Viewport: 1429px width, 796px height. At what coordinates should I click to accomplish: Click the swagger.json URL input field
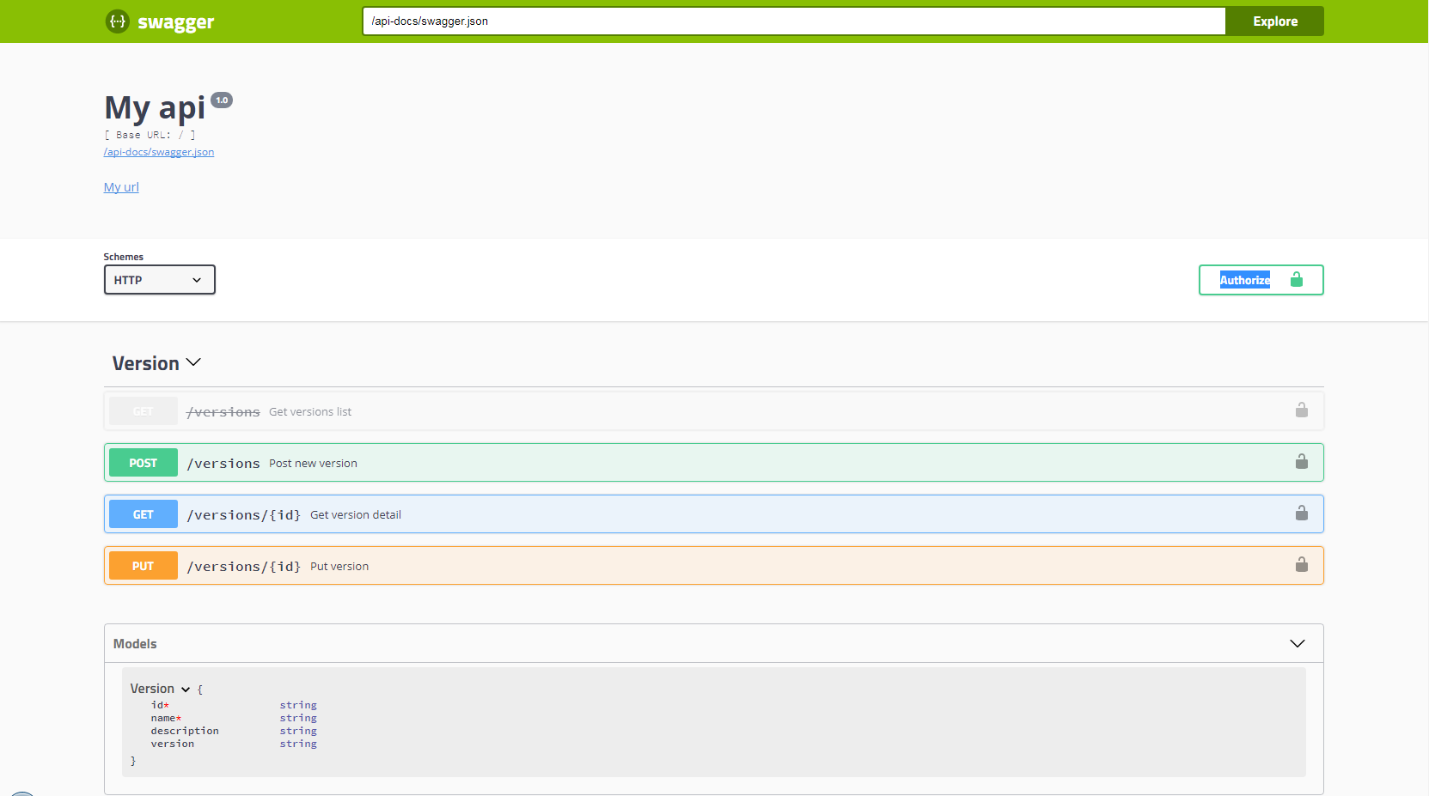773,21
